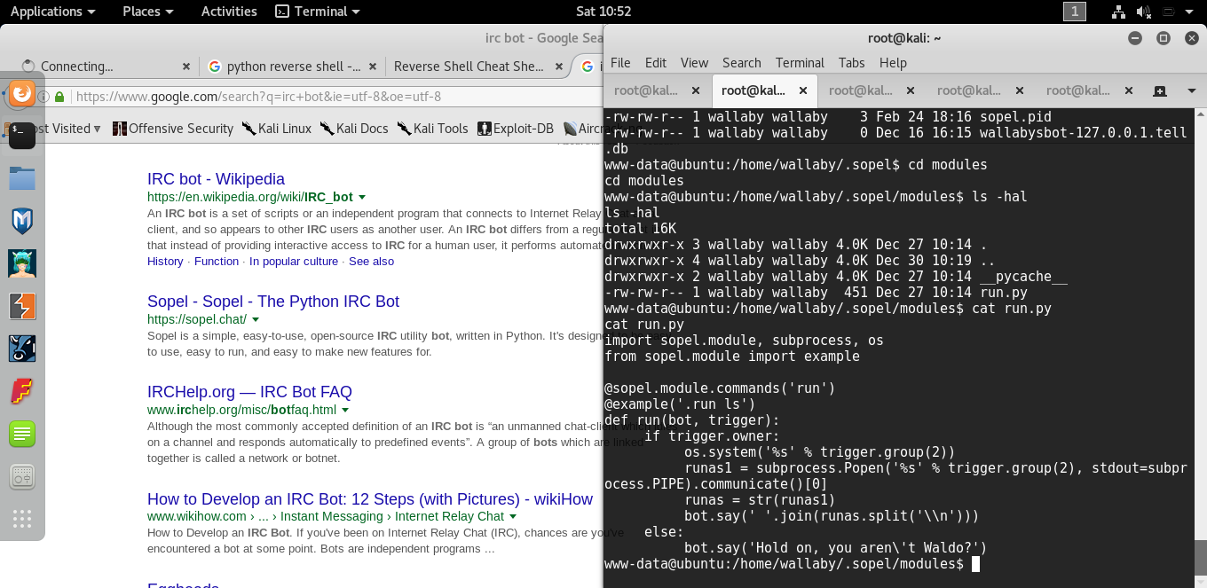Open the Search menu in the terminal window
The width and height of the screenshot is (1207, 588).
(741, 63)
